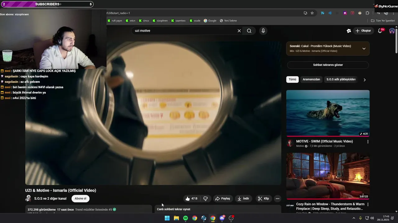This screenshot has width=398, height=223.
Task: Open the 7TV extension icon
Action: pyautogui.click(x=322, y=13)
